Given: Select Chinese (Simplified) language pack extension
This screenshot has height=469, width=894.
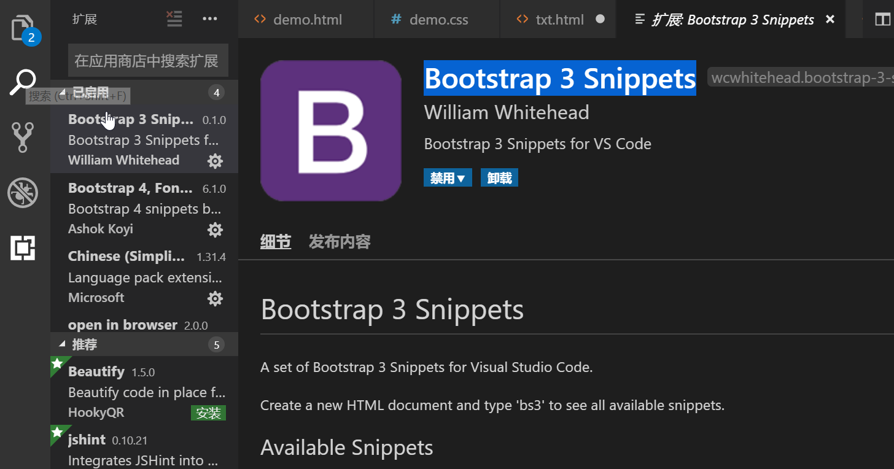Looking at the screenshot, I should (144, 276).
